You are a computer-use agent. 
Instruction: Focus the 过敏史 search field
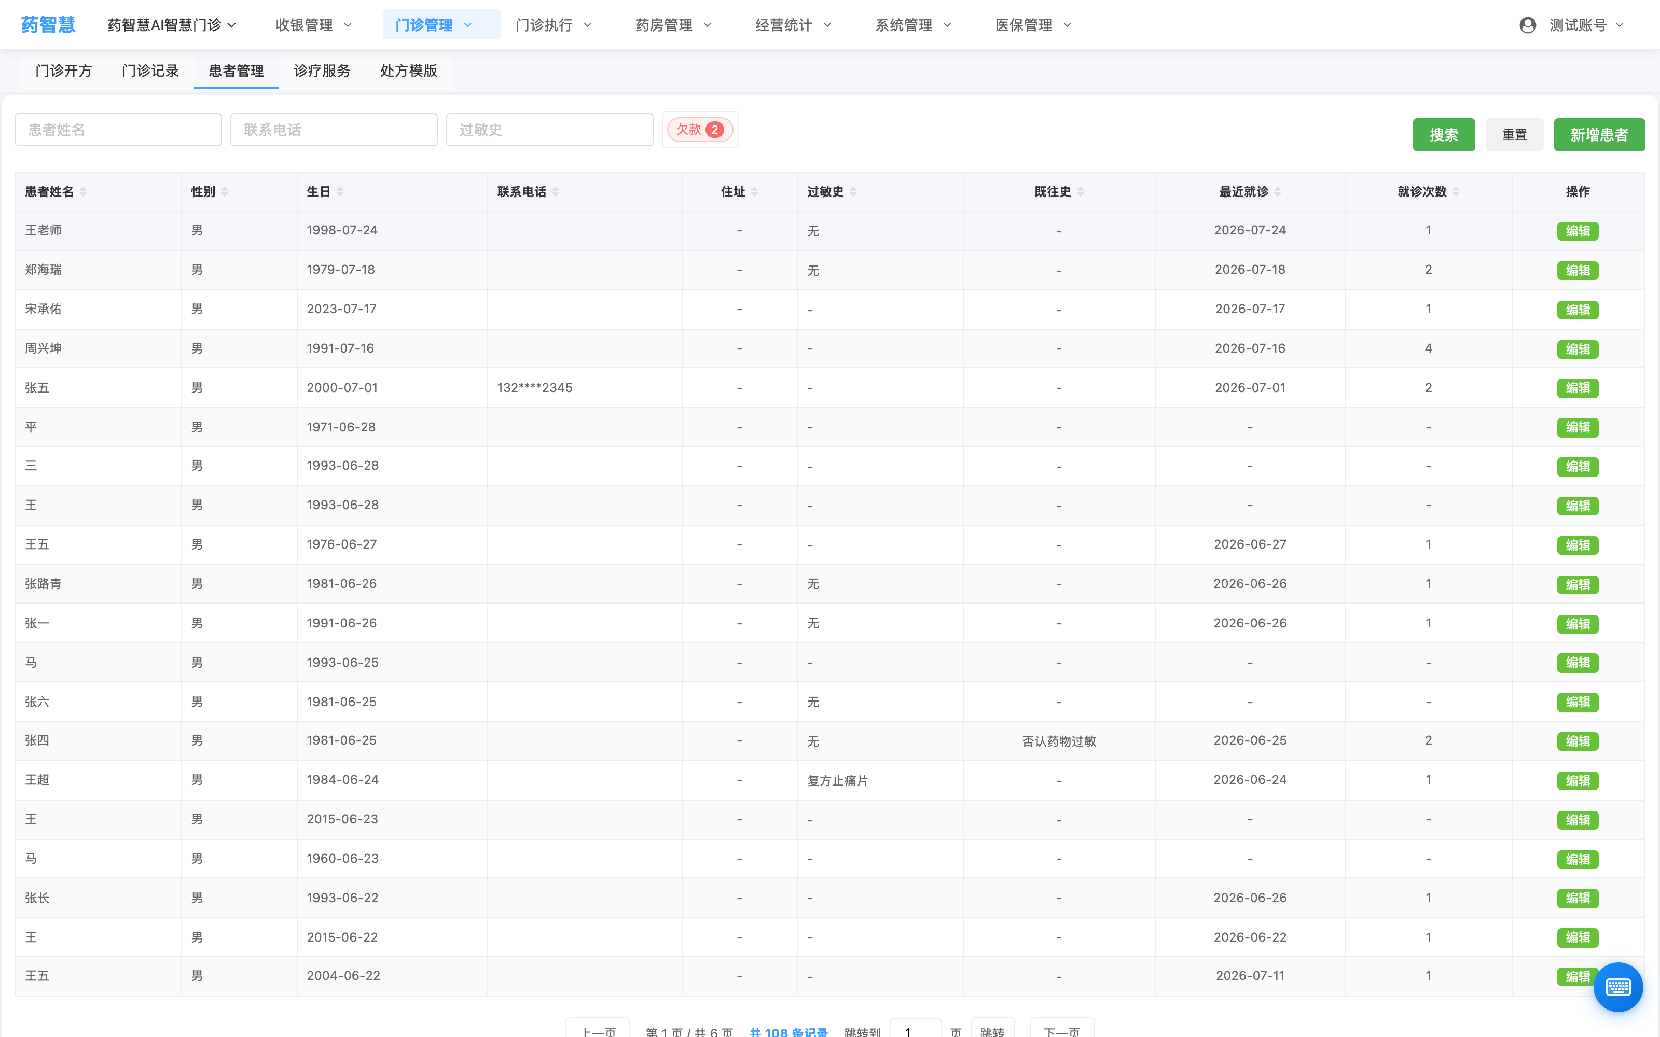[x=549, y=130]
